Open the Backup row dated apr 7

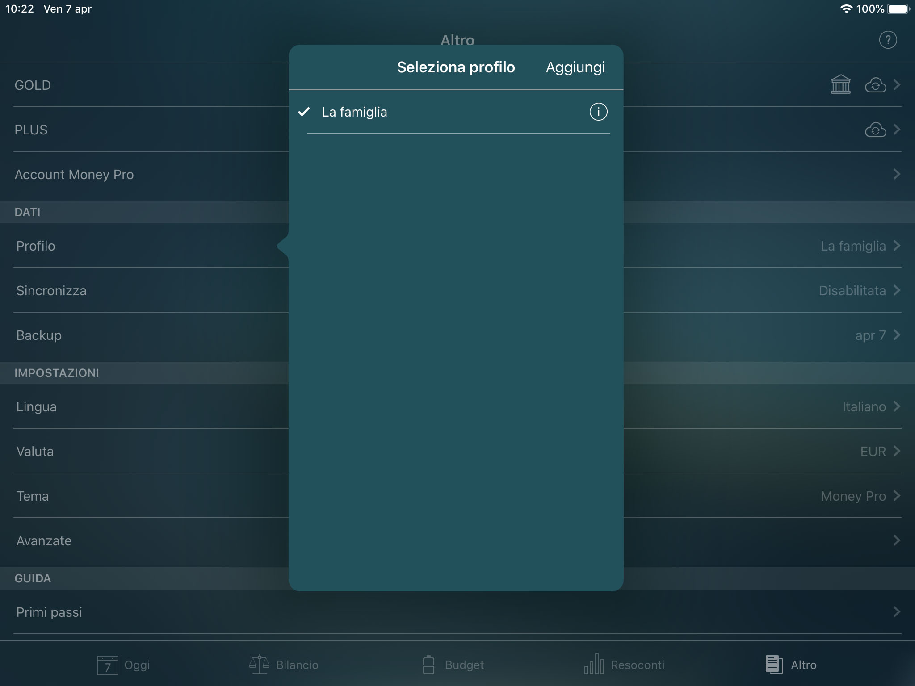38,335
